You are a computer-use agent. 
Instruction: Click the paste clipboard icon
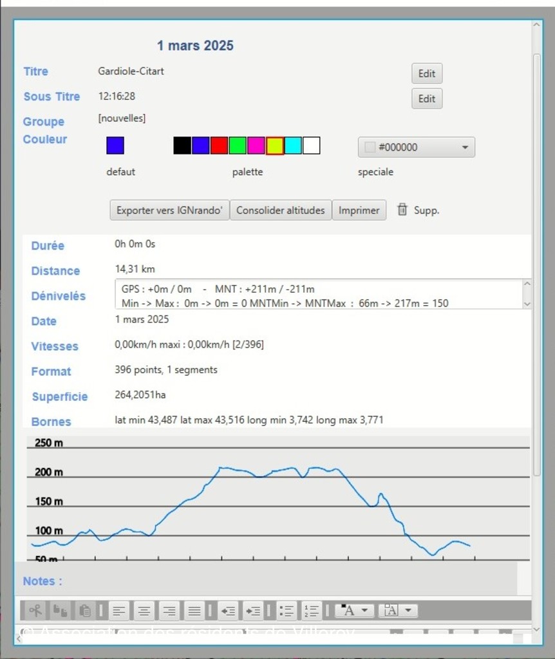click(x=84, y=610)
